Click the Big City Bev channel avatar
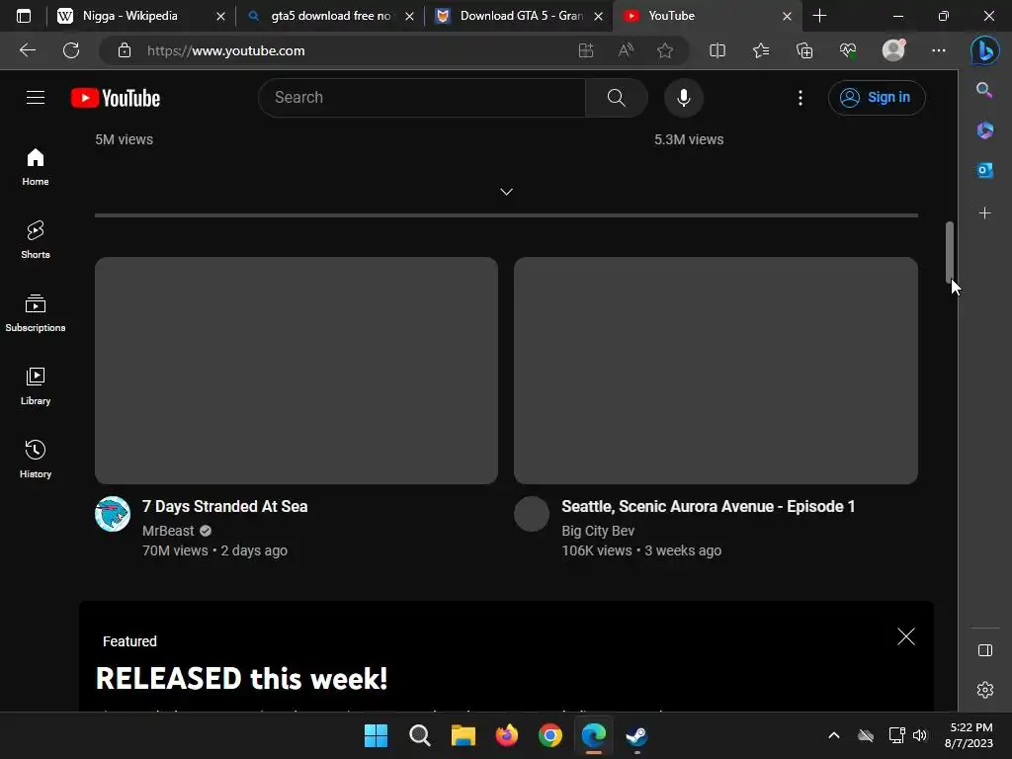Image resolution: width=1012 pixels, height=759 pixels. [x=532, y=514]
